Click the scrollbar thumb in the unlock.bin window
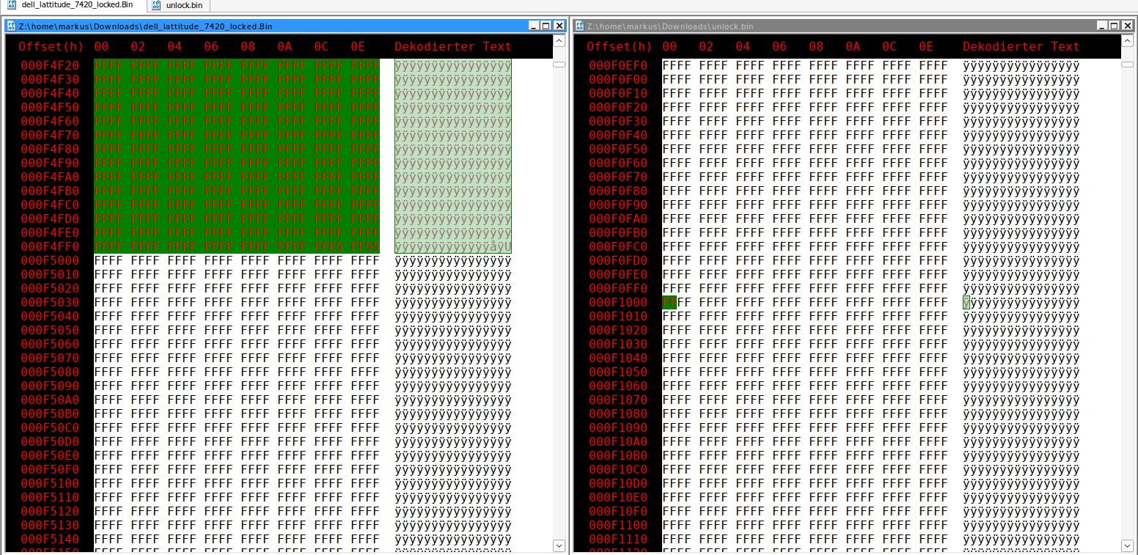 click(x=1127, y=65)
